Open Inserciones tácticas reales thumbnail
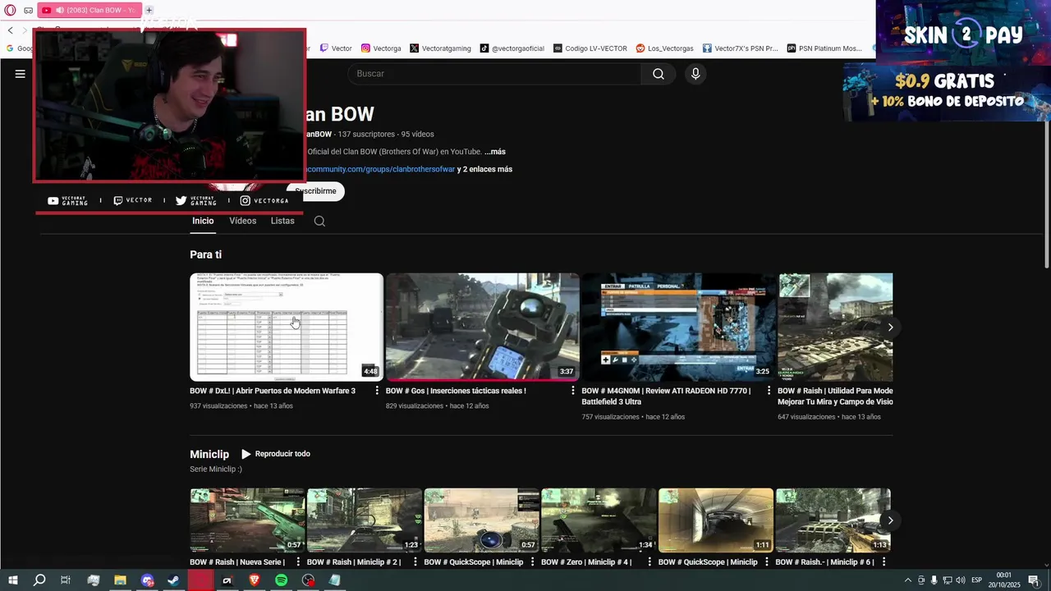Image resolution: width=1051 pixels, height=591 pixels. [483, 327]
